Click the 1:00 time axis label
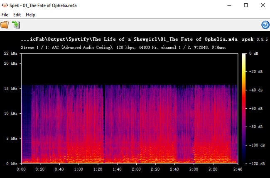The height and width of the screenshot is (178, 270). [x=79, y=169]
